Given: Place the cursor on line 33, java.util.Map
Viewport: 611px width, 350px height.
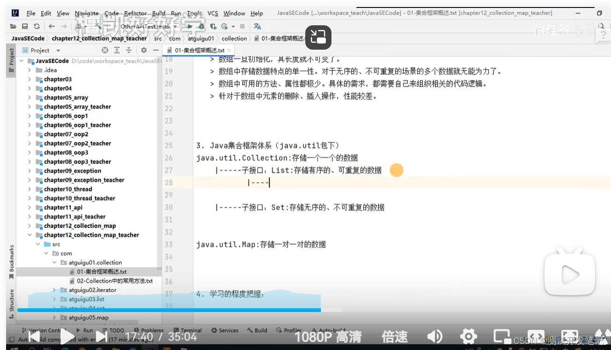Looking at the screenshot, I should coord(261,245).
